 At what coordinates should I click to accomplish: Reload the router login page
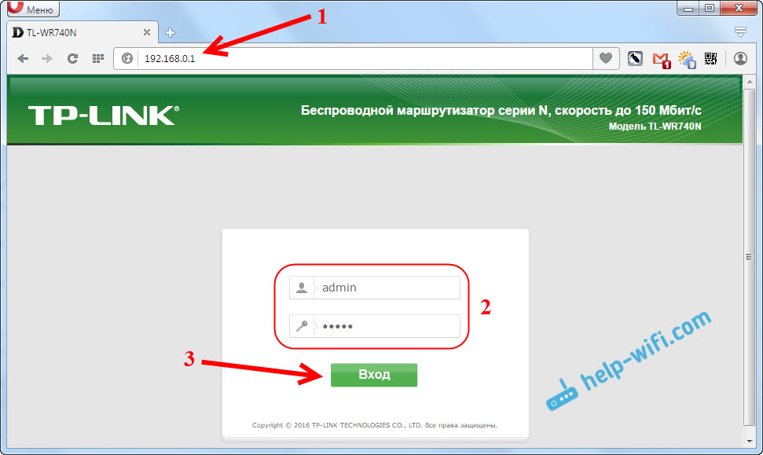point(72,59)
